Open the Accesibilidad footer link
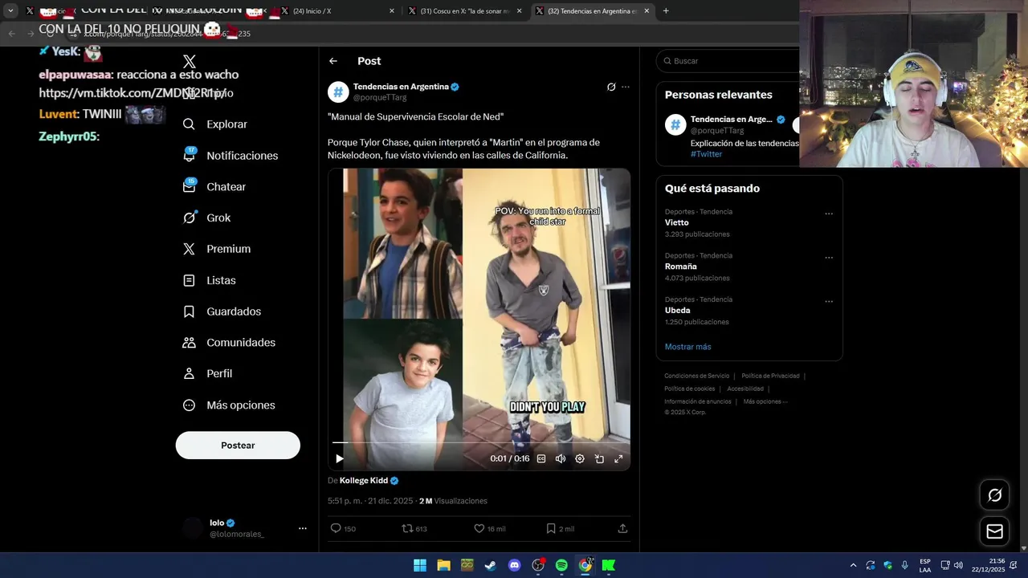 click(x=745, y=389)
